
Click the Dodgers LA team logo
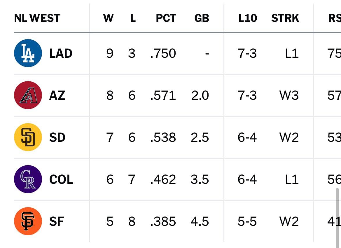point(28,53)
